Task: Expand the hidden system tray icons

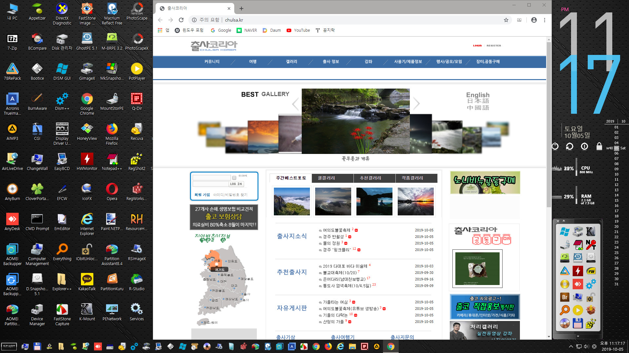Action: [571, 346]
